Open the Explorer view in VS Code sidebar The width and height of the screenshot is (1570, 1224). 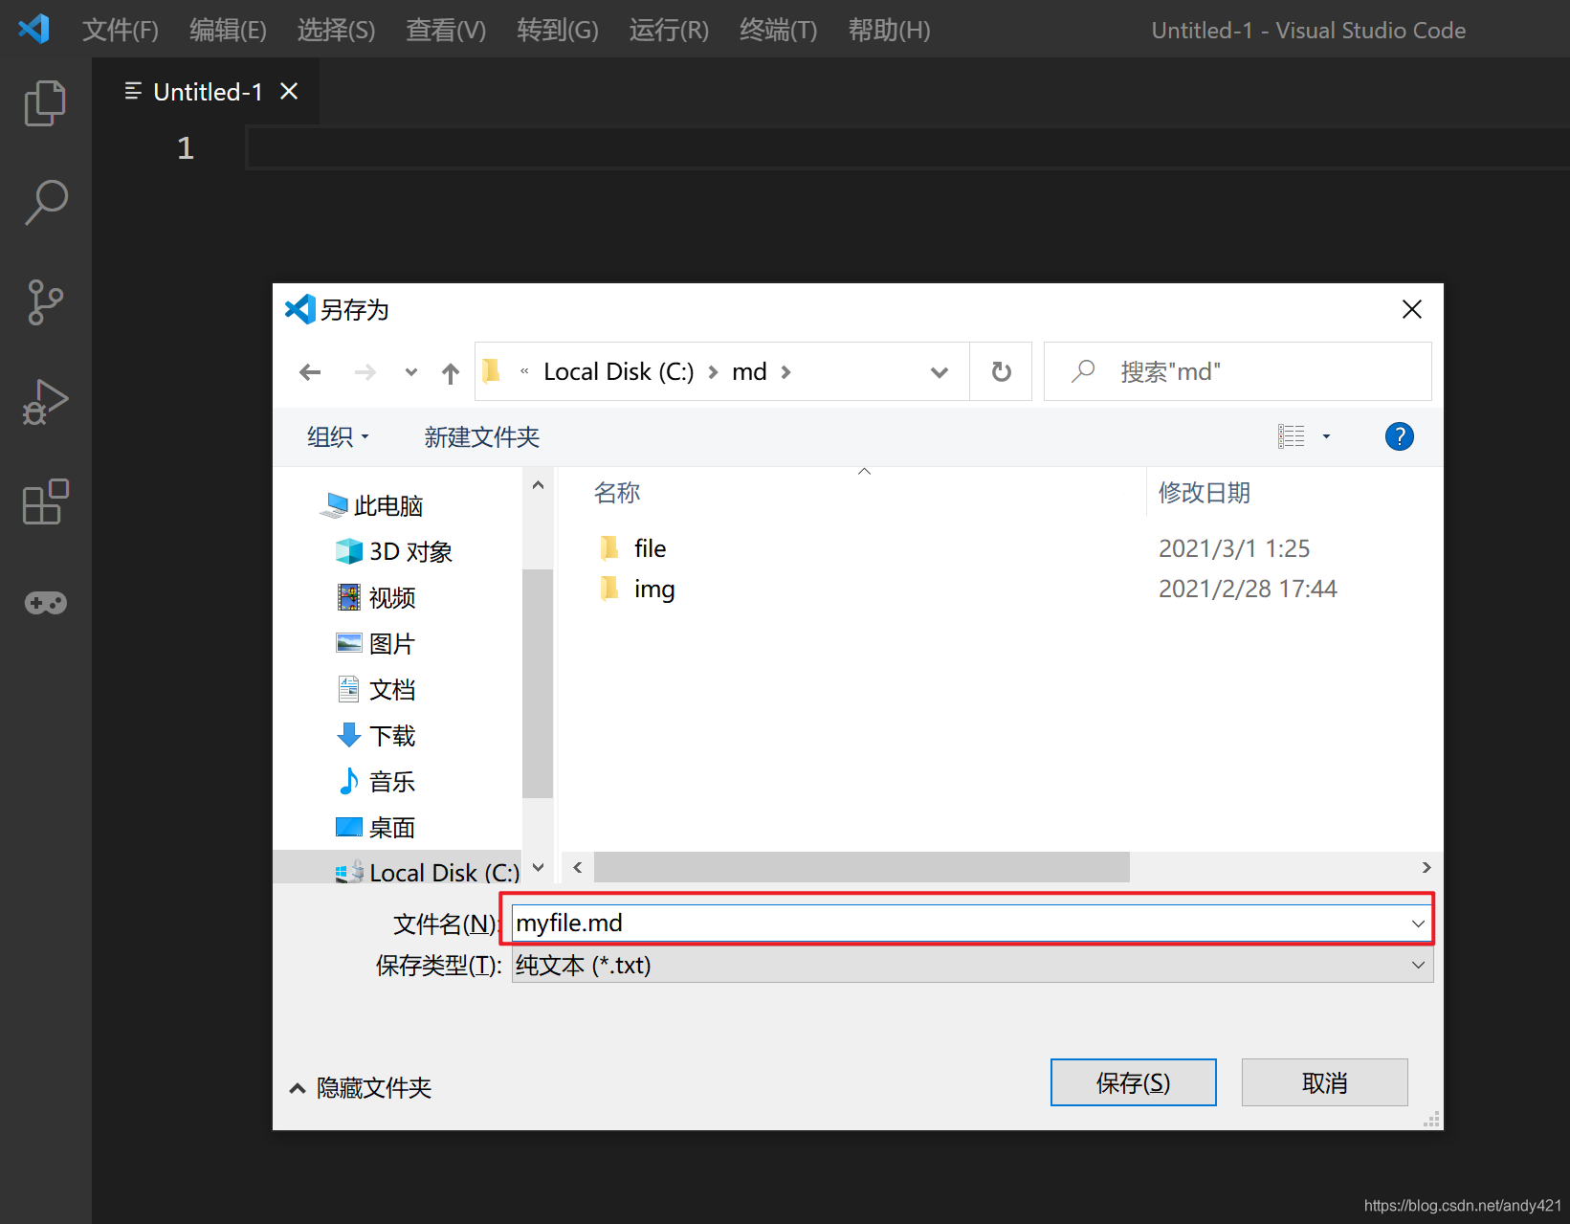click(45, 102)
